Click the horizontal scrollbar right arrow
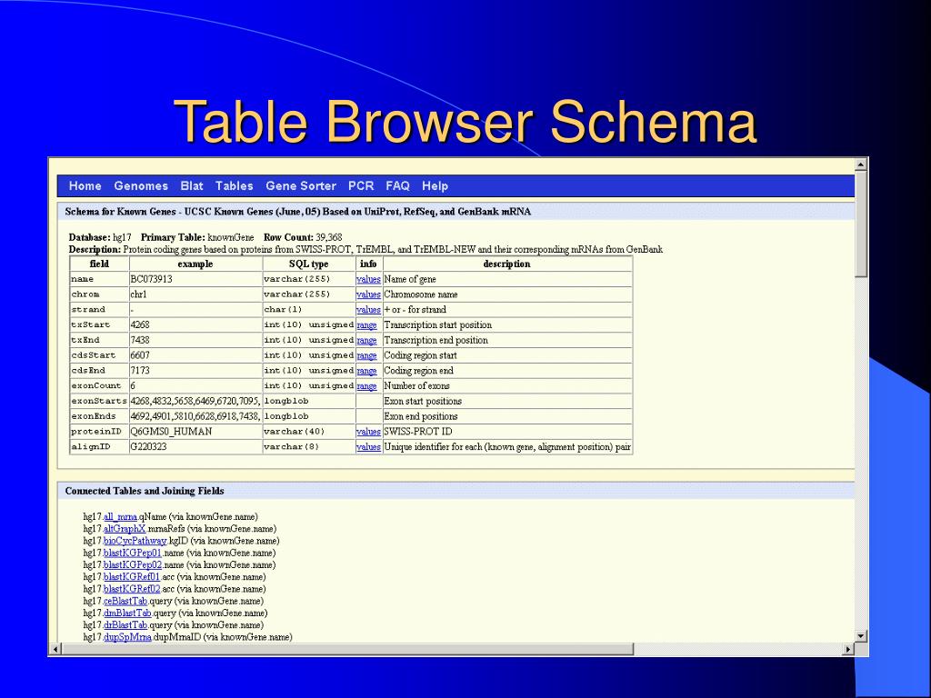 tap(848, 649)
